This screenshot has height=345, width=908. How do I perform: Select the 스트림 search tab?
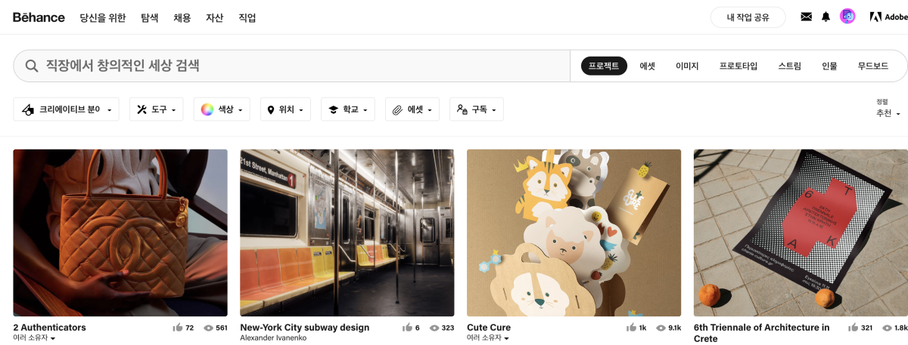790,66
